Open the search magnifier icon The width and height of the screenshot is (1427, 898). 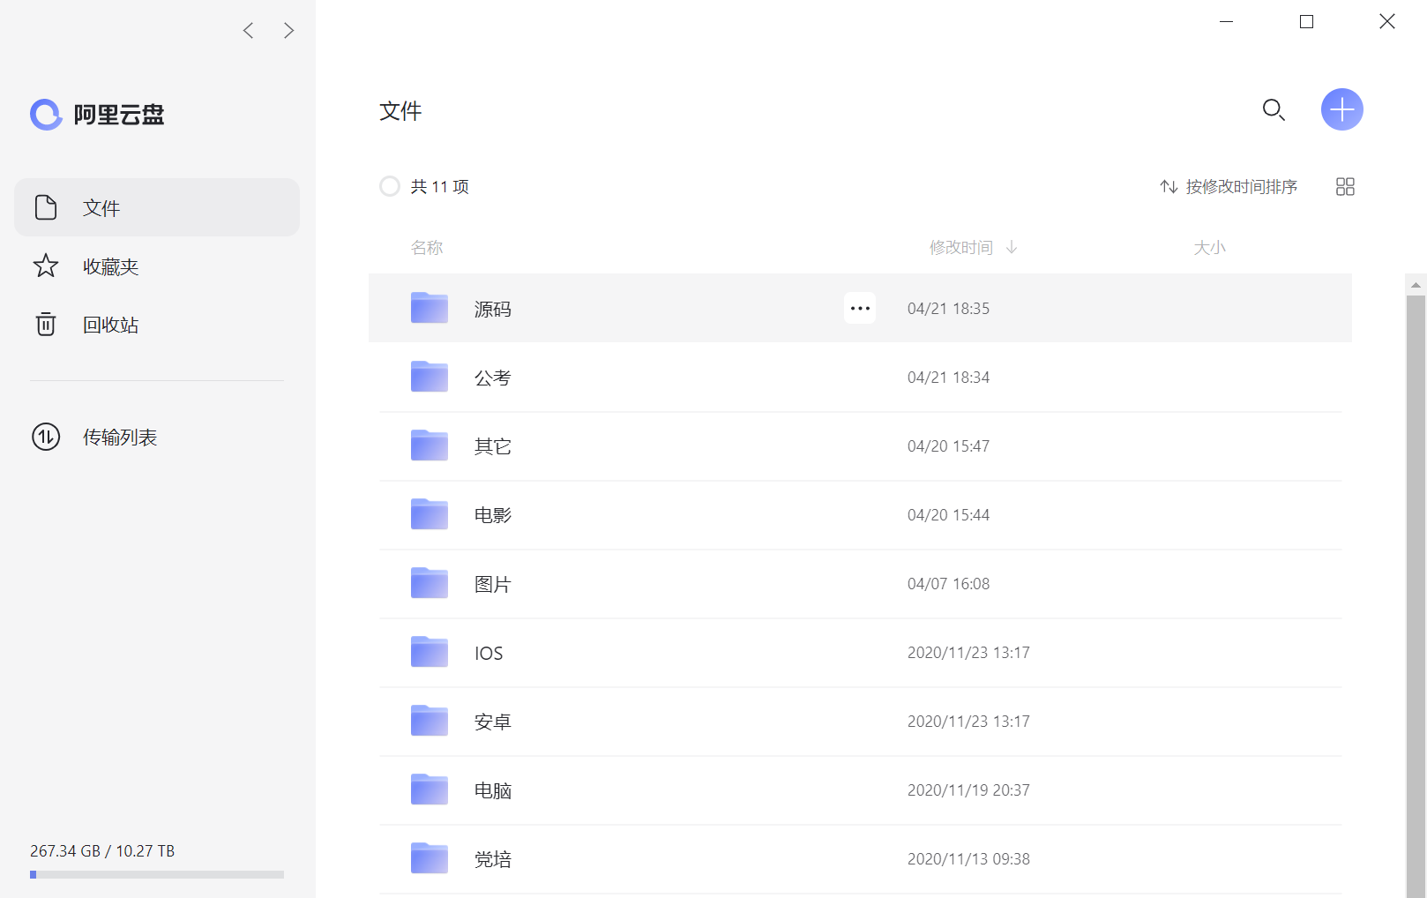pyautogui.click(x=1274, y=109)
